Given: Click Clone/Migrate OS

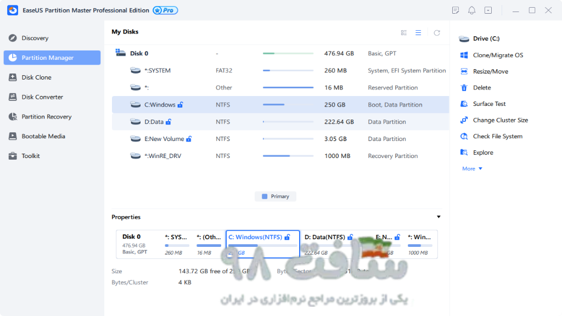Looking at the screenshot, I should point(498,55).
